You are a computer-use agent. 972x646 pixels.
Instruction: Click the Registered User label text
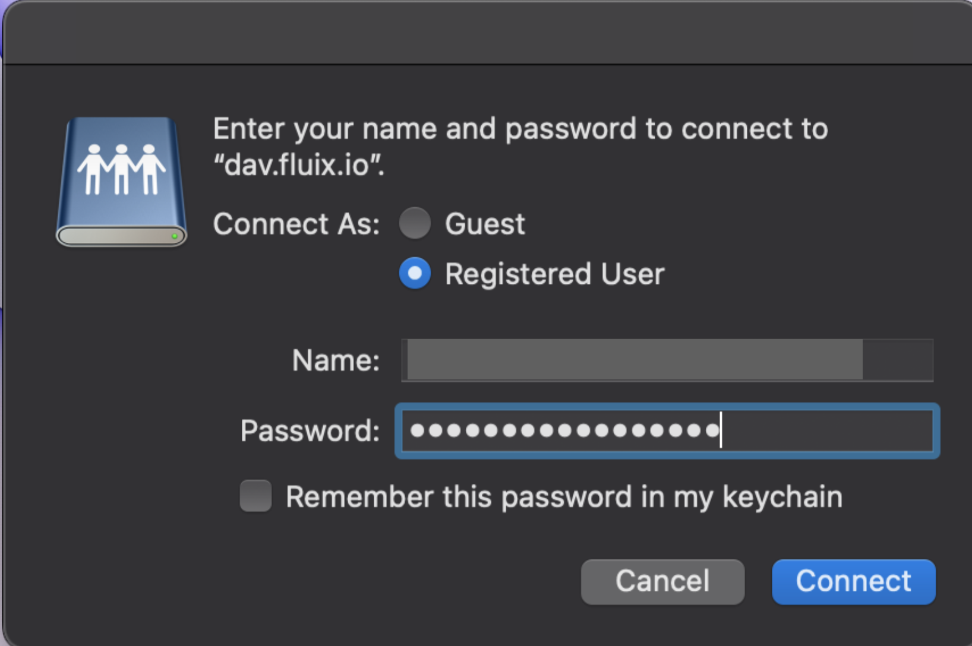pos(554,274)
